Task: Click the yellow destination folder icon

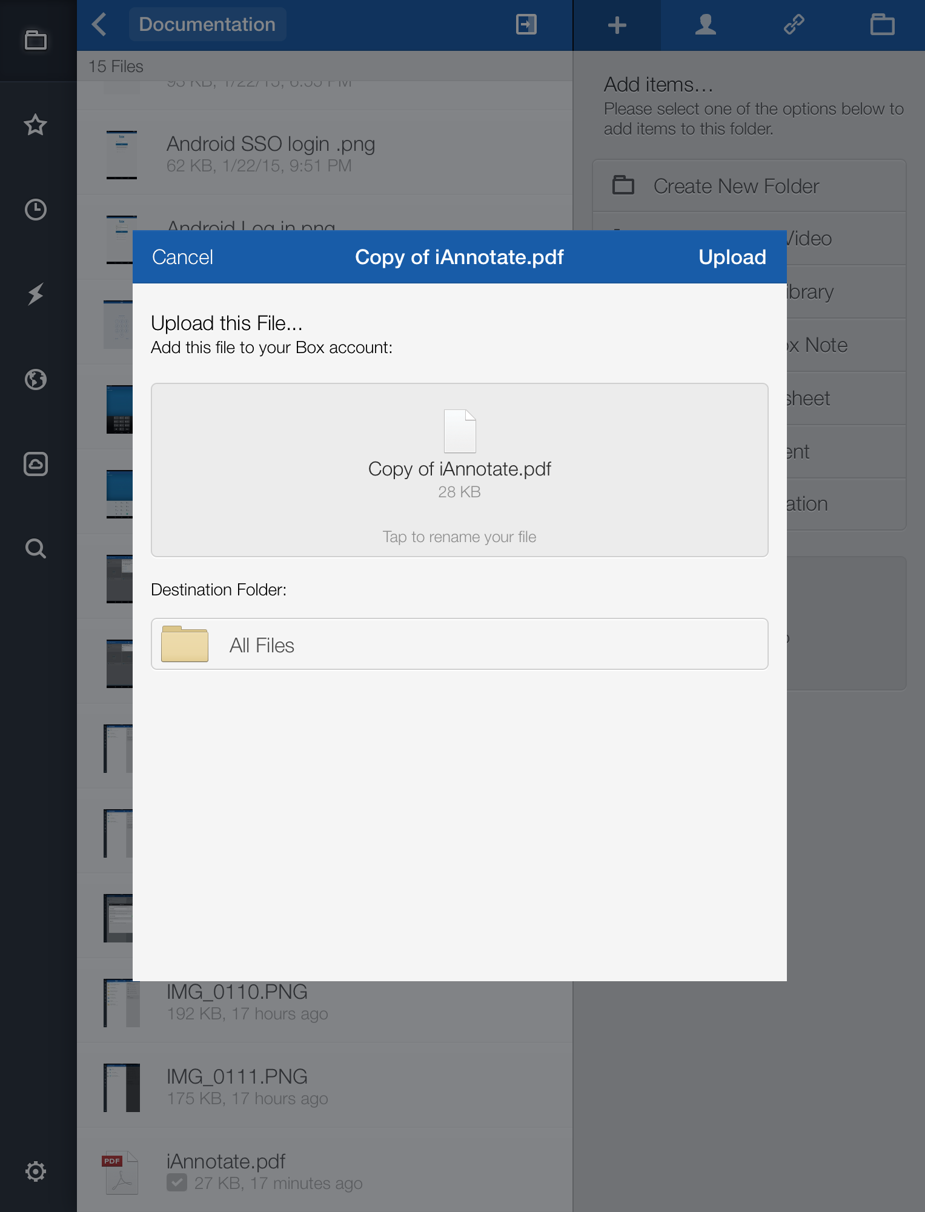Action: (x=185, y=644)
